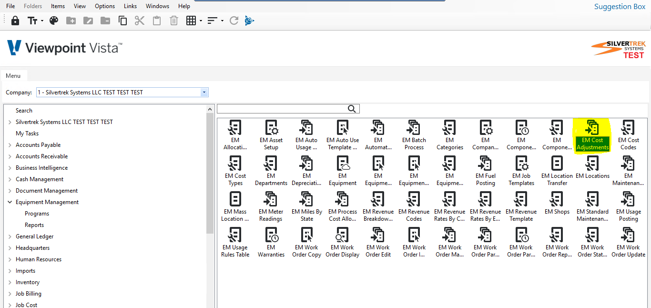Screen dimensions: 651x308
Task: Select Search in the left tree
Action: point(24,111)
